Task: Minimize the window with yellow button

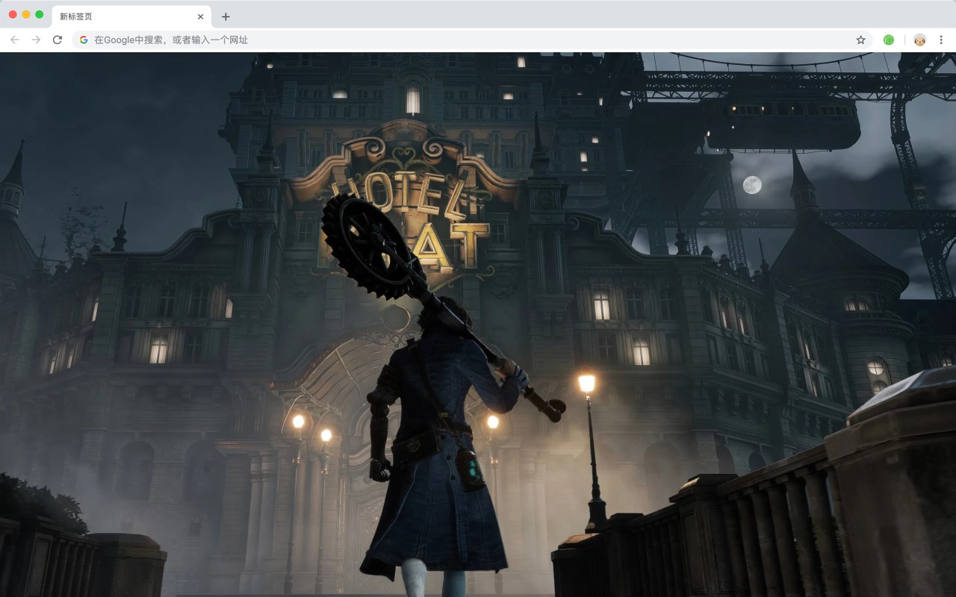Action: click(x=26, y=14)
